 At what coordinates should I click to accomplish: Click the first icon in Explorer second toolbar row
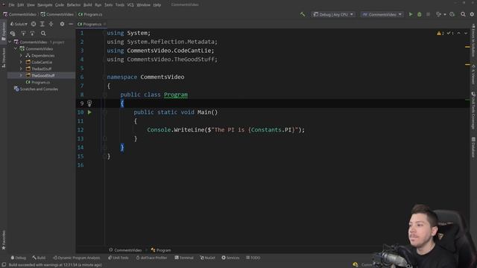coord(13,33)
